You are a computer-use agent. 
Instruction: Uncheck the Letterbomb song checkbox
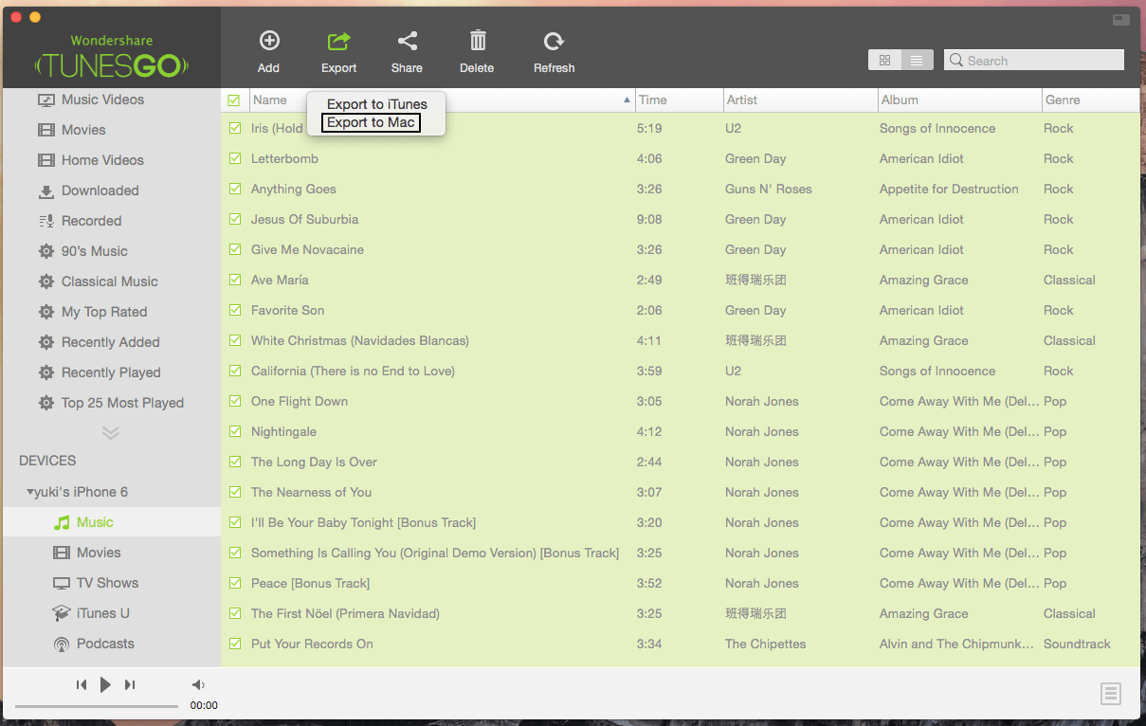pyautogui.click(x=235, y=158)
